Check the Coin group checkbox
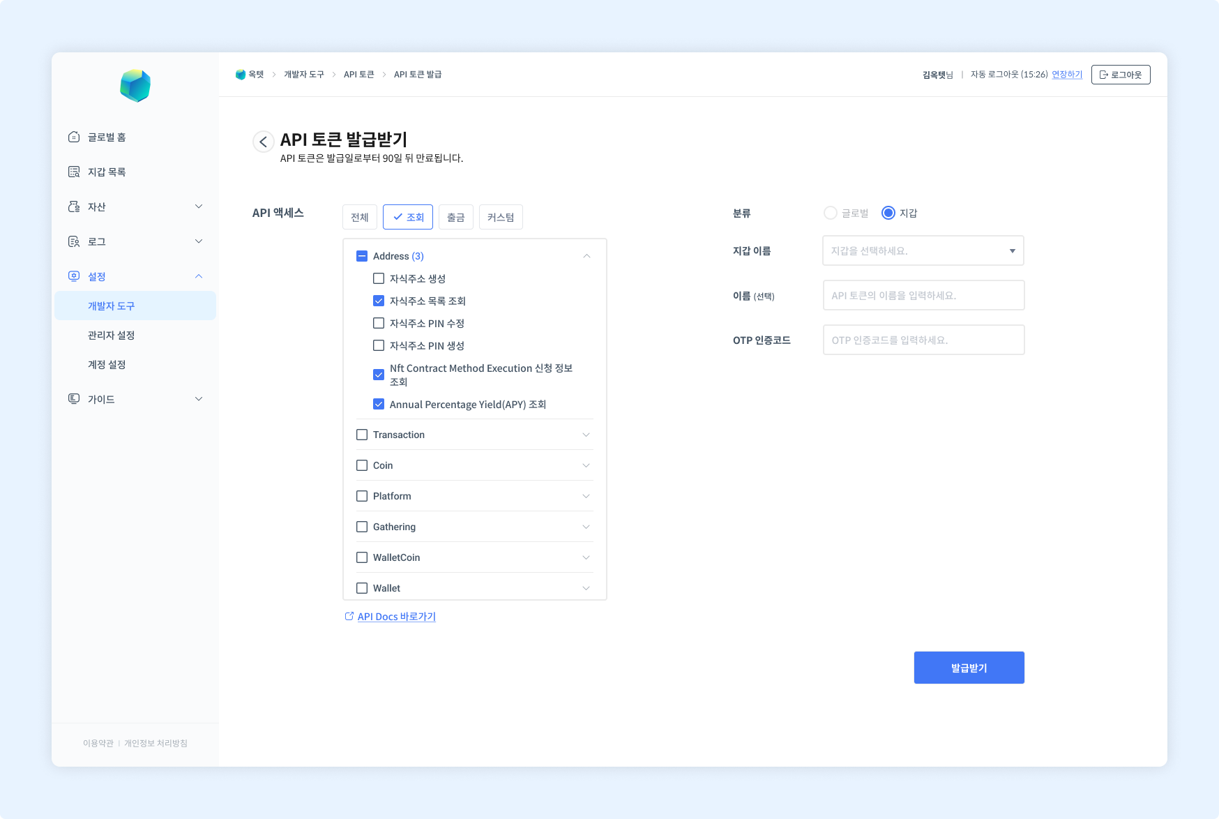Image resolution: width=1219 pixels, height=819 pixels. coord(362,465)
